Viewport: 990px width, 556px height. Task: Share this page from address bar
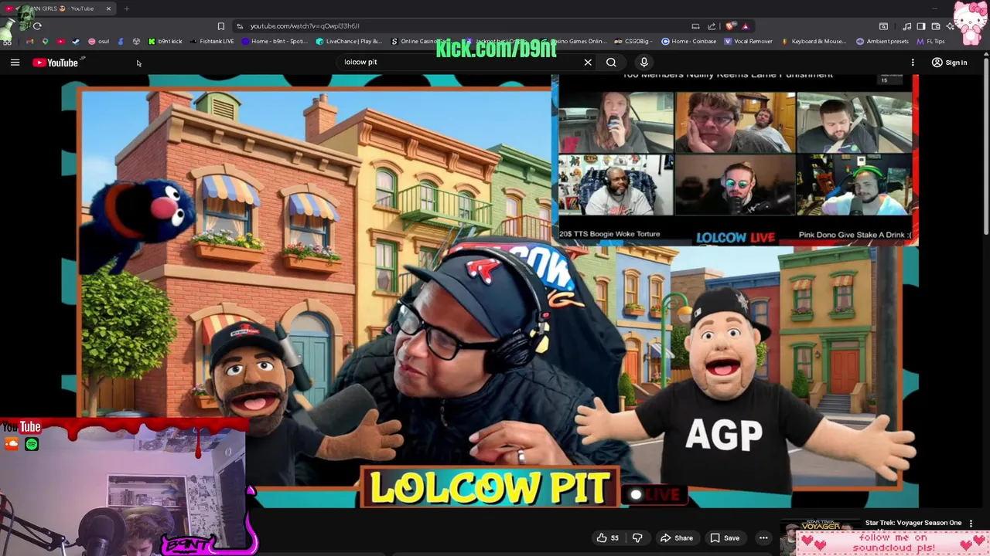[x=712, y=25]
